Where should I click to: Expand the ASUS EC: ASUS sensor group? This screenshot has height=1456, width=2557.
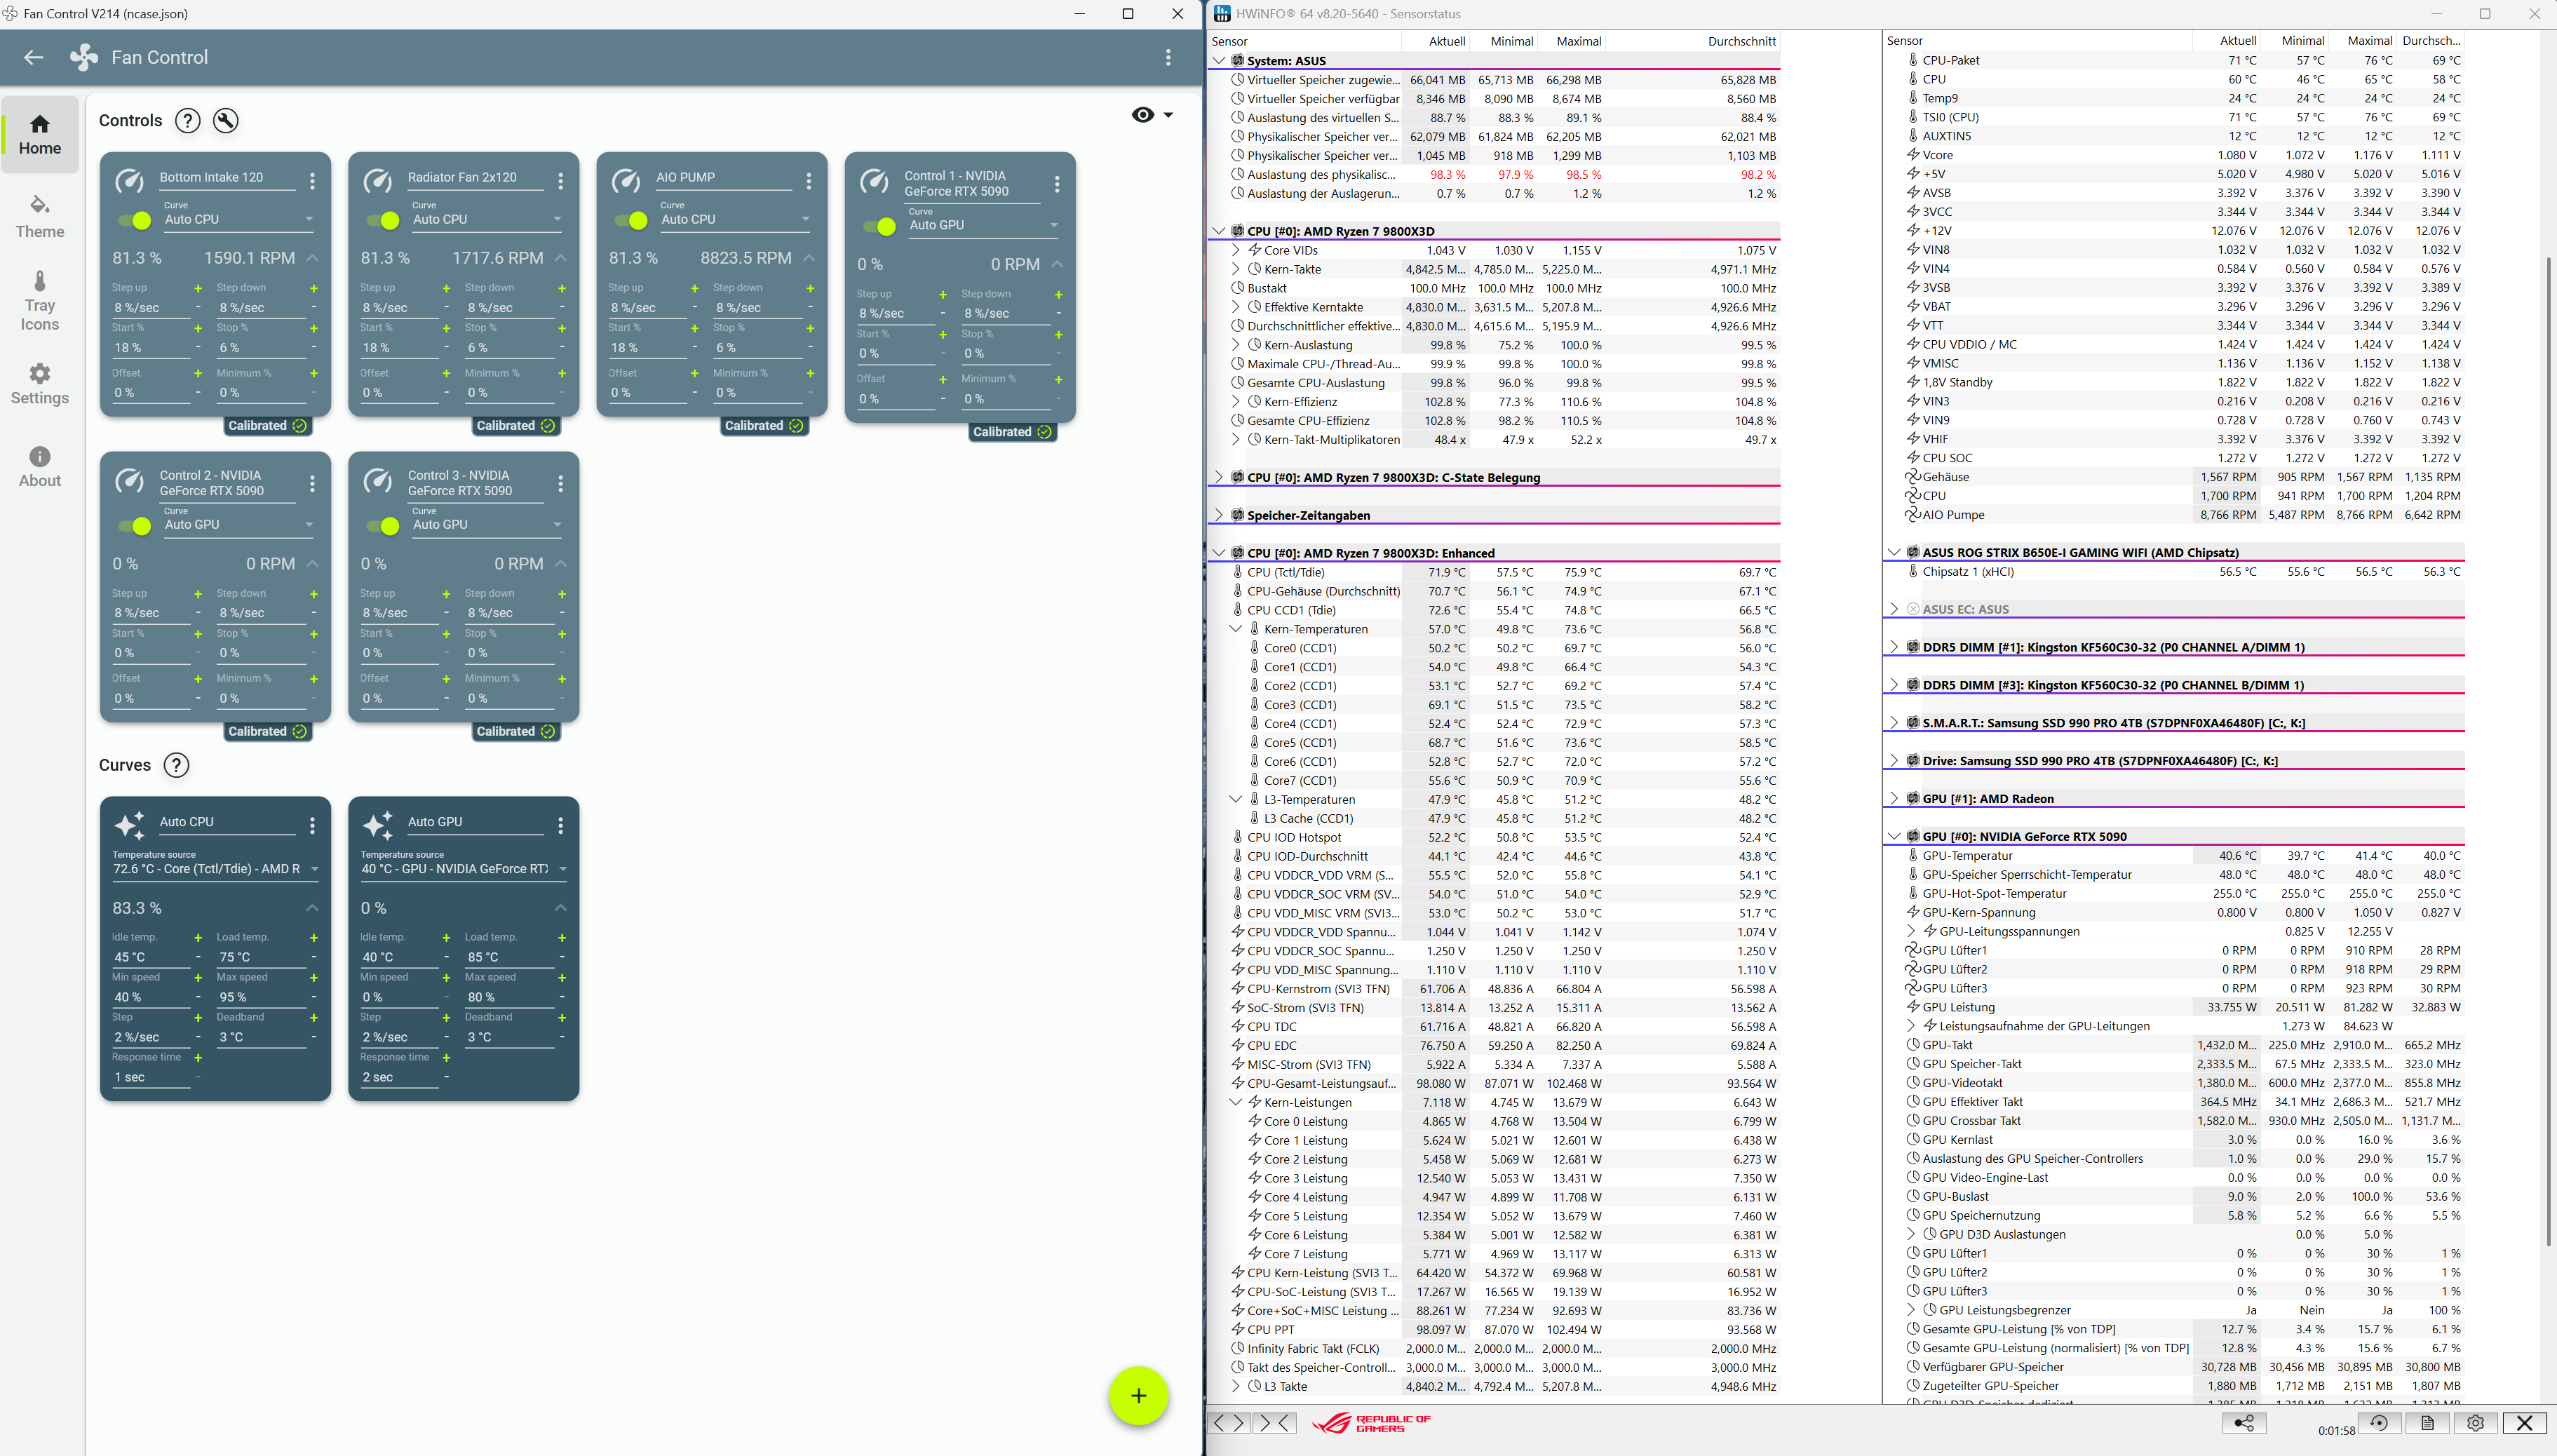tap(1894, 609)
